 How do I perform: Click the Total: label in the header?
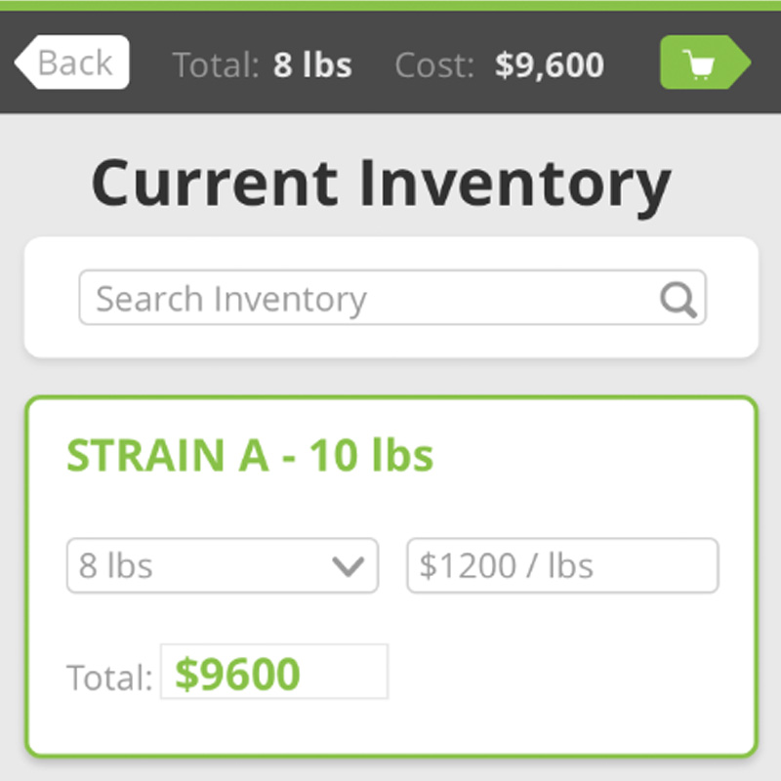[x=215, y=64]
